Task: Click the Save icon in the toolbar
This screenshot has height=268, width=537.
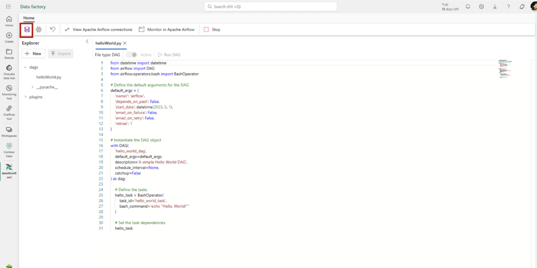Action: pos(27,30)
